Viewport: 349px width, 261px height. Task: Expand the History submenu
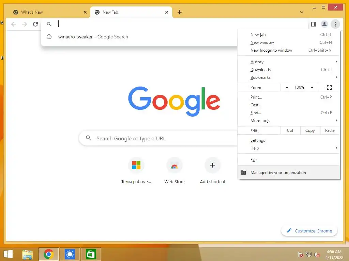click(x=289, y=62)
